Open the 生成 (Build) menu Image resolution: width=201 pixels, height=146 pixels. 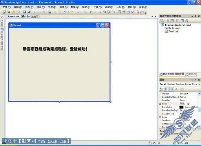point(52,7)
